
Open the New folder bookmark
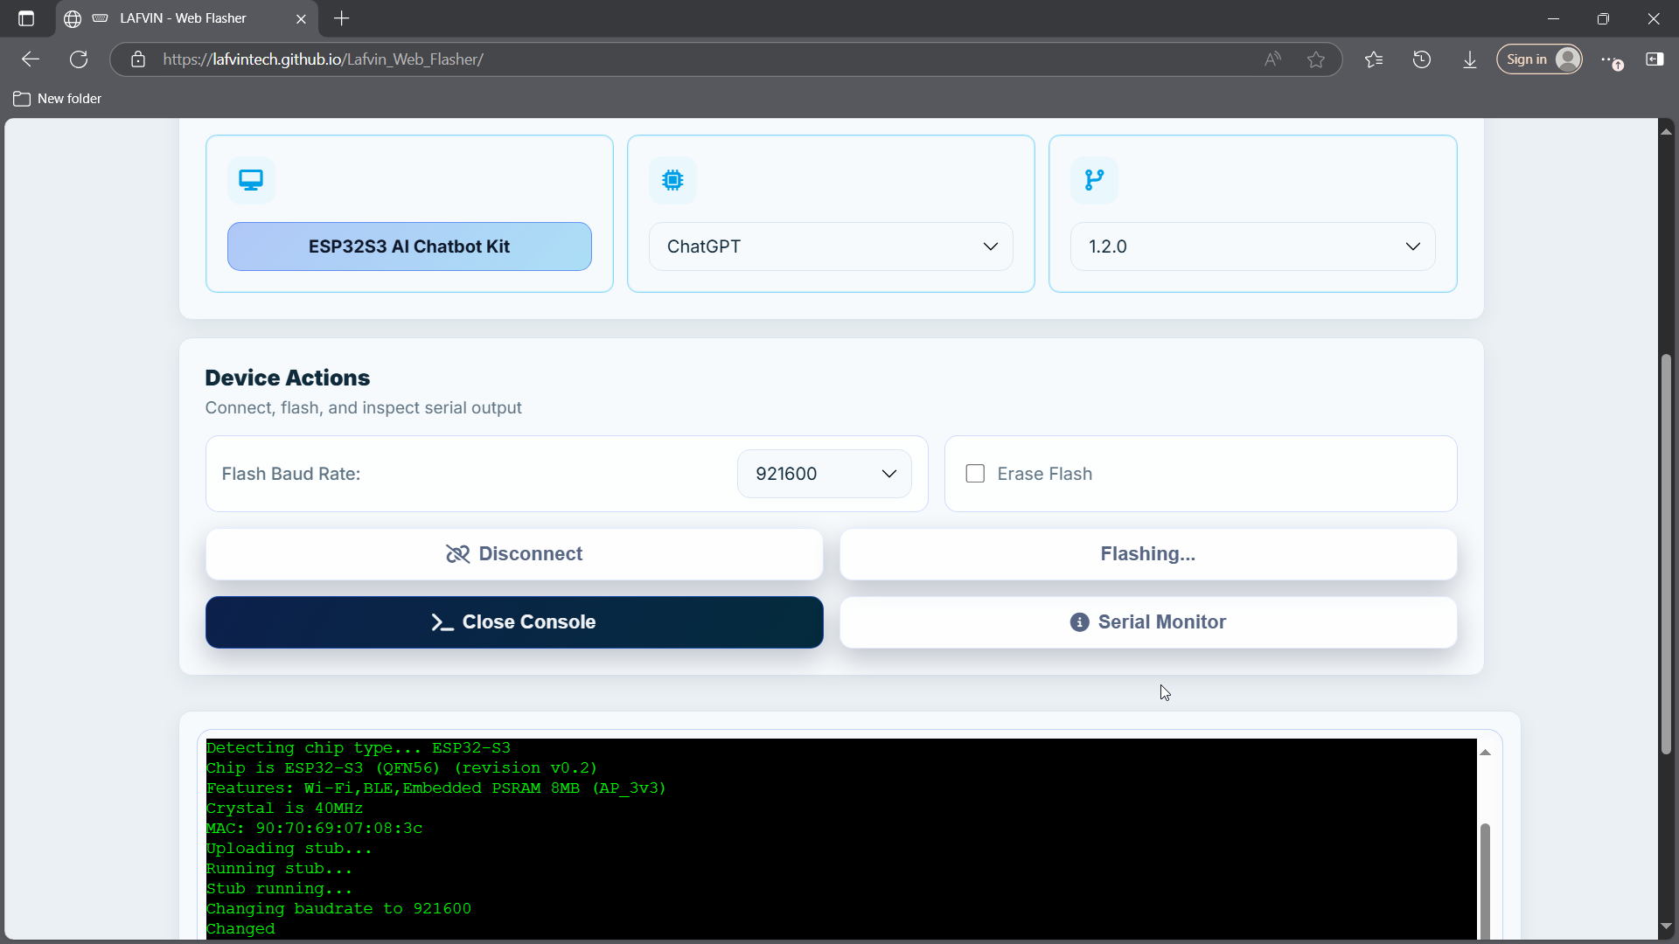tap(58, 99)
